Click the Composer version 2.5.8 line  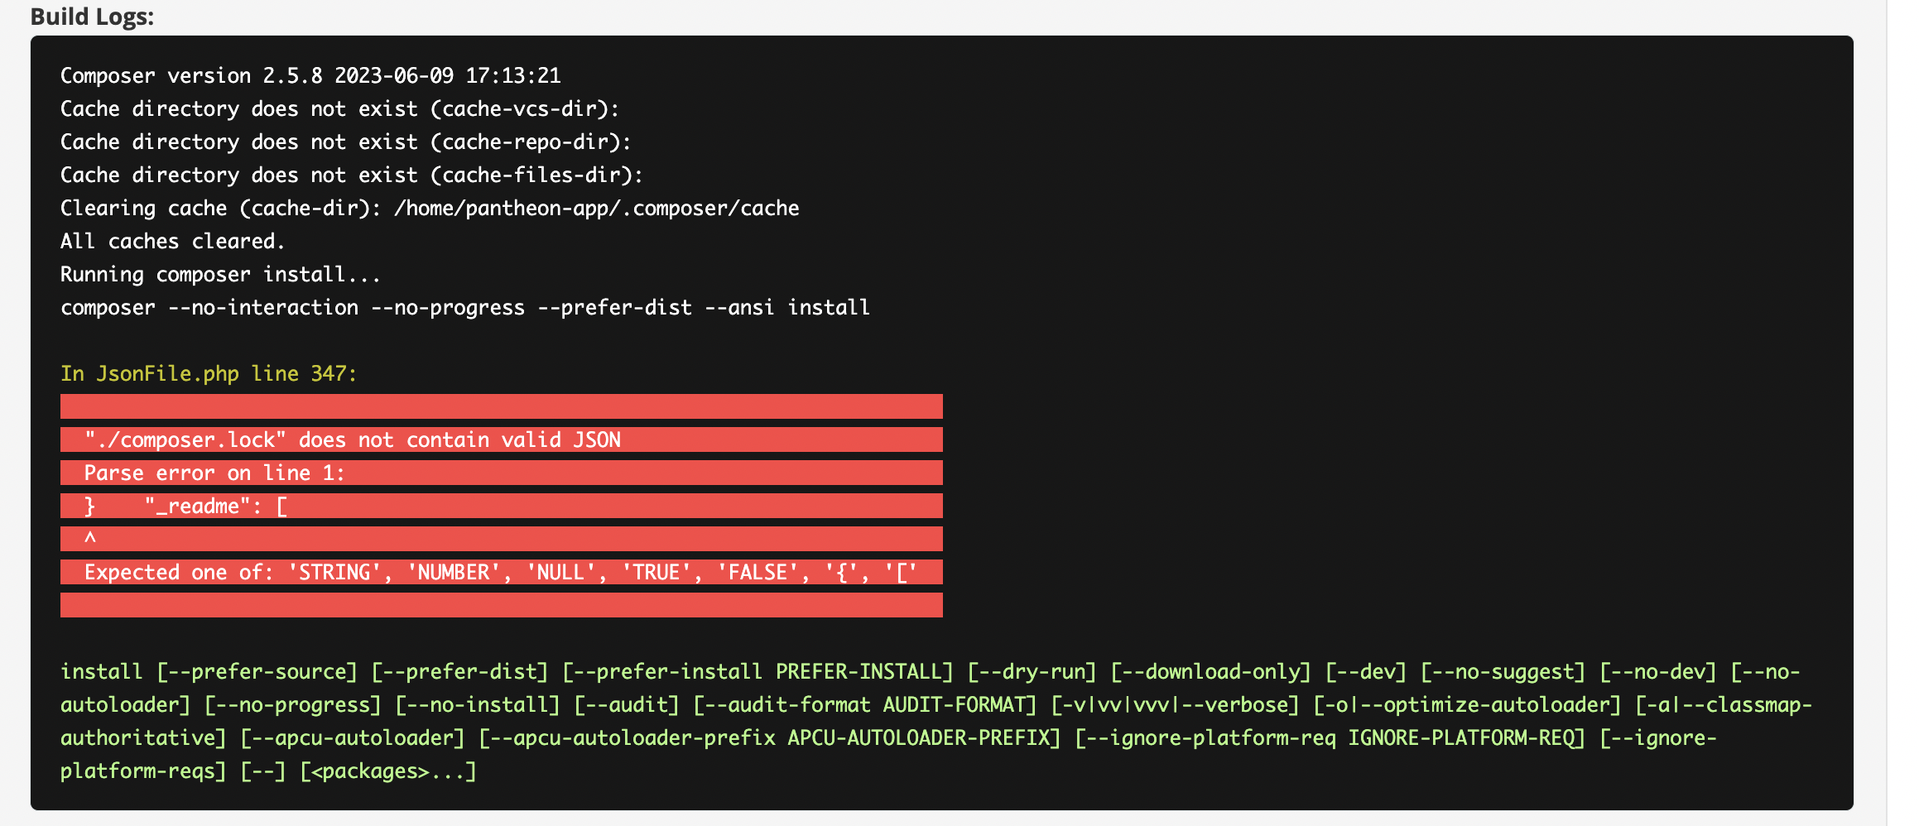click(x=310, y=75)
